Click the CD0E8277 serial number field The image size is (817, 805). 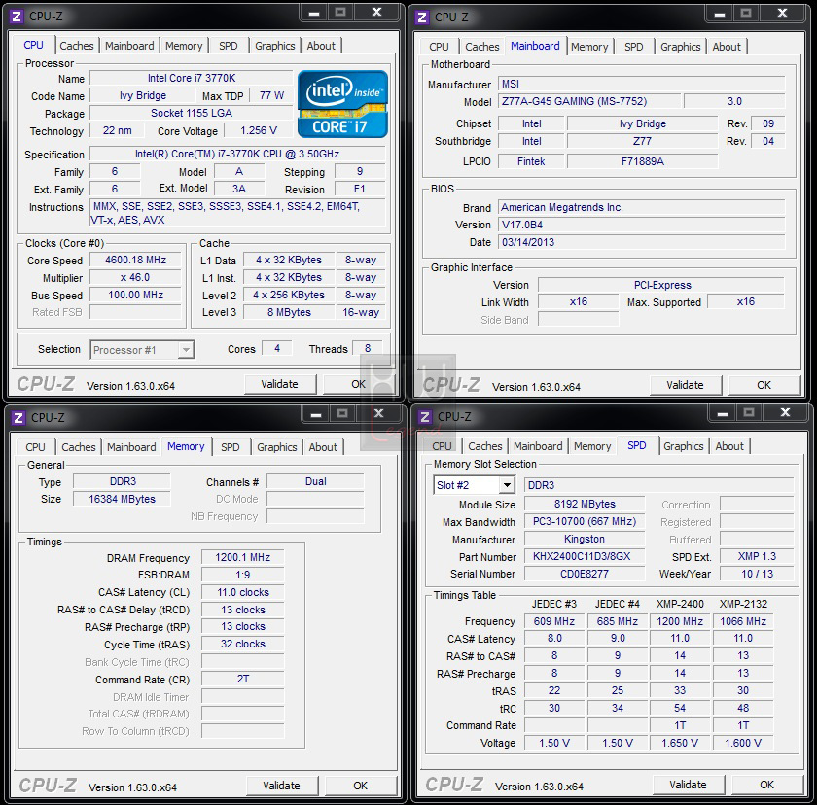point(585,574)
